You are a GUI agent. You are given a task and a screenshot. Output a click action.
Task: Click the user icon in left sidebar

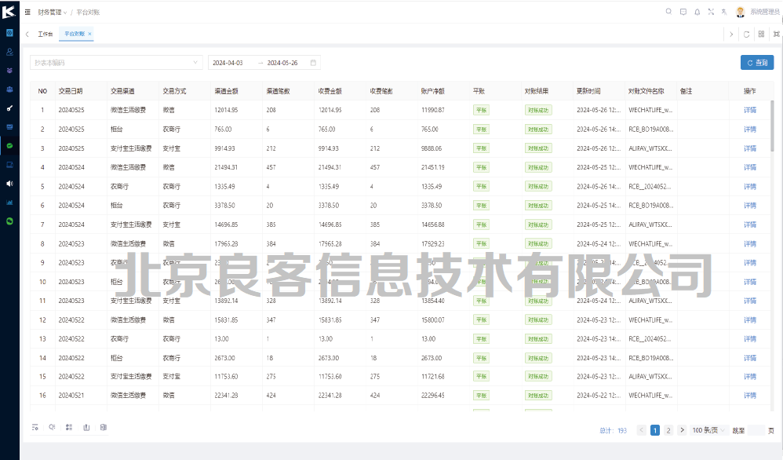(9, 52)
